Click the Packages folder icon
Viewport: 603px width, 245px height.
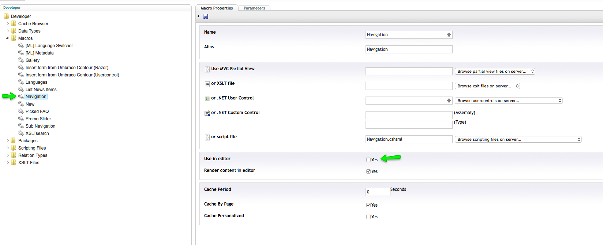(x=14, y=140)
